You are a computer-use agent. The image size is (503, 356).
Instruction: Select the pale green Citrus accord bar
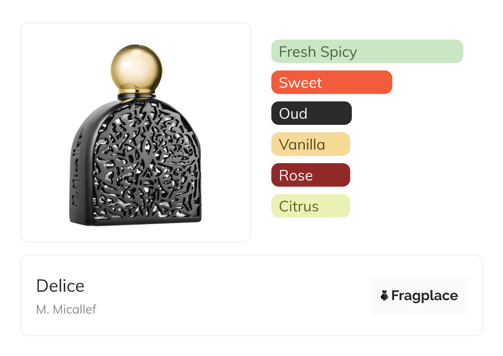click(310, 206)
